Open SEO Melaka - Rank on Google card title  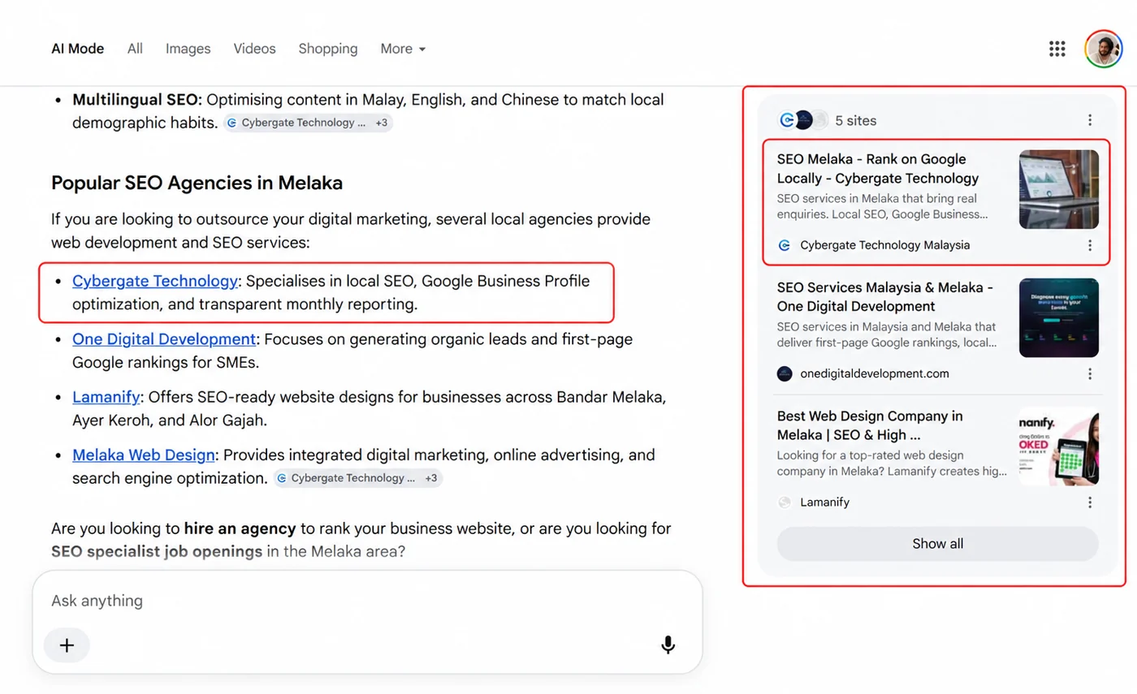(x=878, y=169)
